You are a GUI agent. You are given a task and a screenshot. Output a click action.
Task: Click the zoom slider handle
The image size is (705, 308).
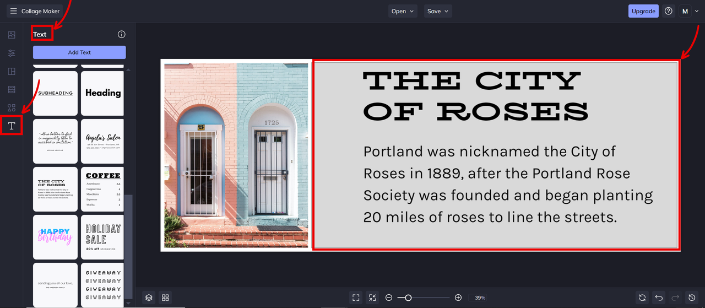pyautogui.click(x=408, y=298)
